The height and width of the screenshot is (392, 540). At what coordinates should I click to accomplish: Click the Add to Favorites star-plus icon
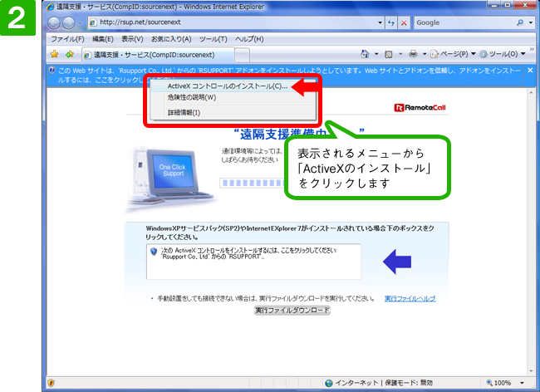click(x=70, y=54)
